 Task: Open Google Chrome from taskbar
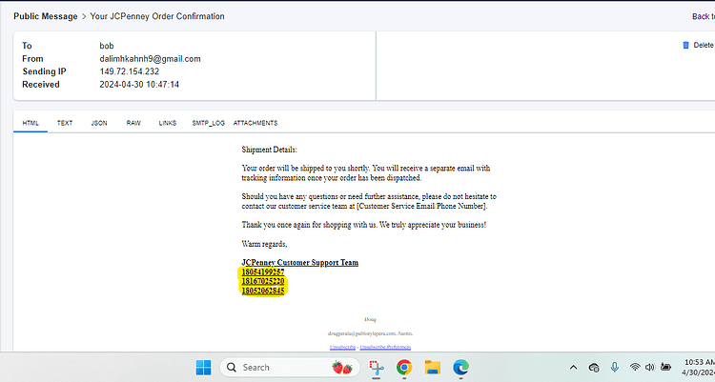[404, 368]
